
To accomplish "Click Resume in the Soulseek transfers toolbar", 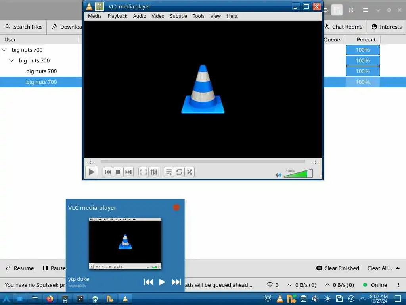I will 20,268.
